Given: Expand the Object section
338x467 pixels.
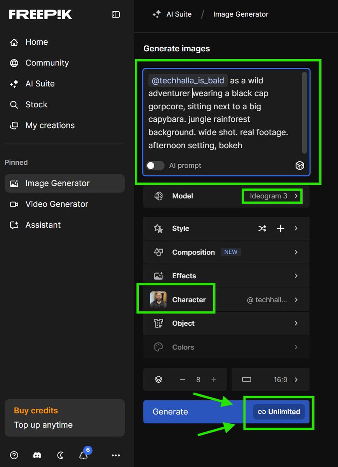Looking at the screenshot, I should coord(226,323).
